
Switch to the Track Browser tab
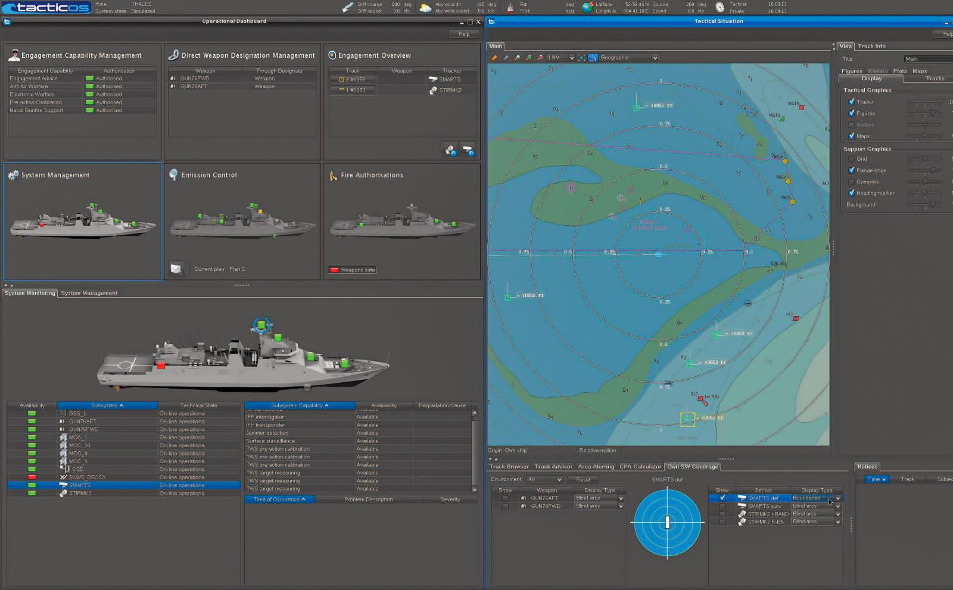[x=509, y=467]
